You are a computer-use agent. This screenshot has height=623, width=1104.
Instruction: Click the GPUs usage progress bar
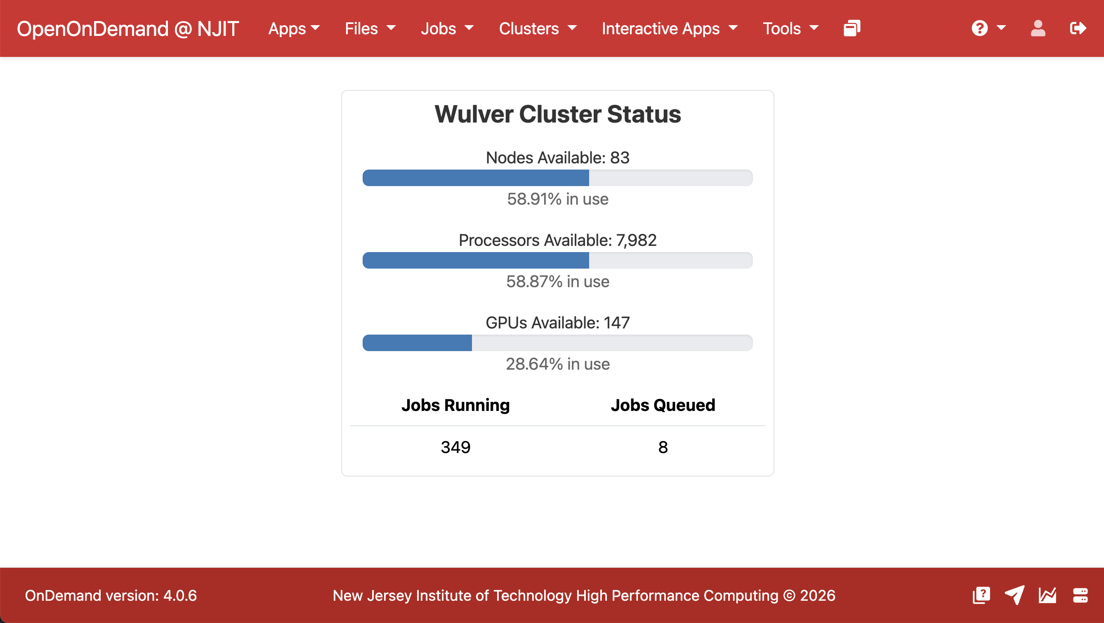pos(557,343)
